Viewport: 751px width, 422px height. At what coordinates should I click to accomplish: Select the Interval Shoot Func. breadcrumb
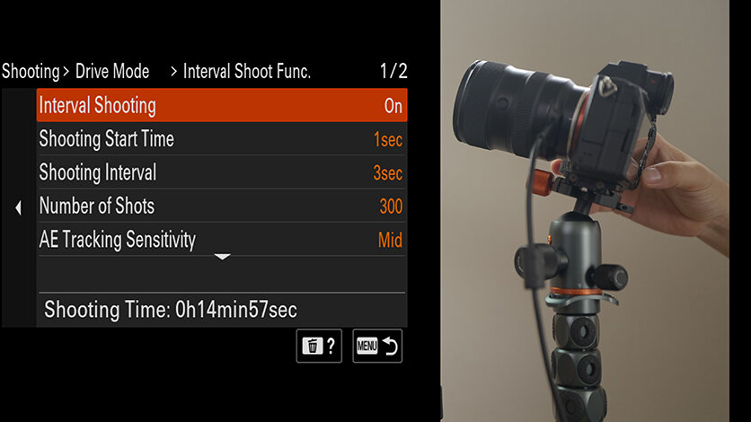(x=247, y=71)
